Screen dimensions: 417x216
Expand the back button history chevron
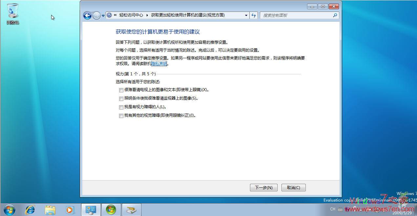point(103,15)
